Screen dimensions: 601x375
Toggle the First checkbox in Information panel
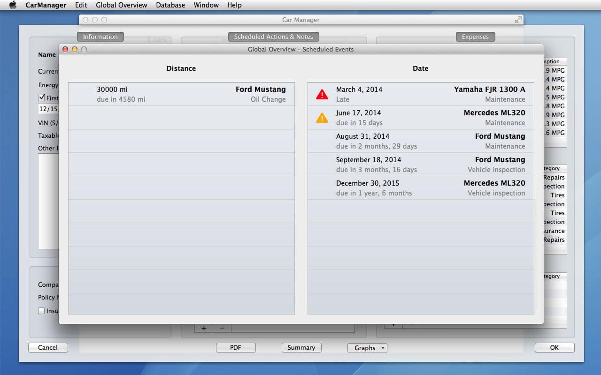(x=41, y=98)
